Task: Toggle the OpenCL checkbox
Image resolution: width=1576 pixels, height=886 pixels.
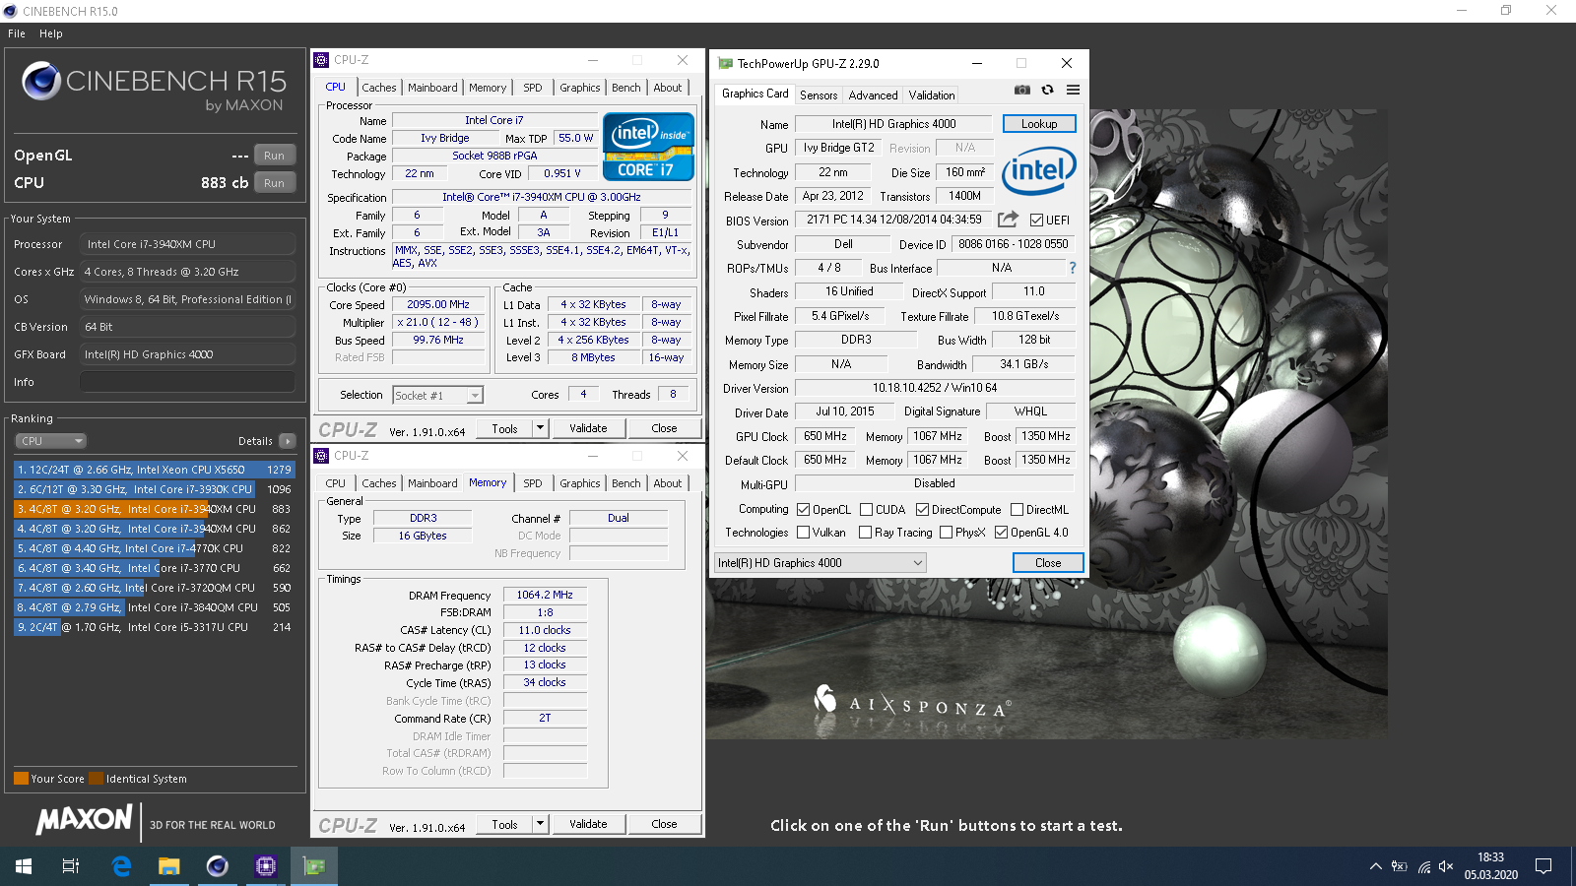Action: pos(803,509)
